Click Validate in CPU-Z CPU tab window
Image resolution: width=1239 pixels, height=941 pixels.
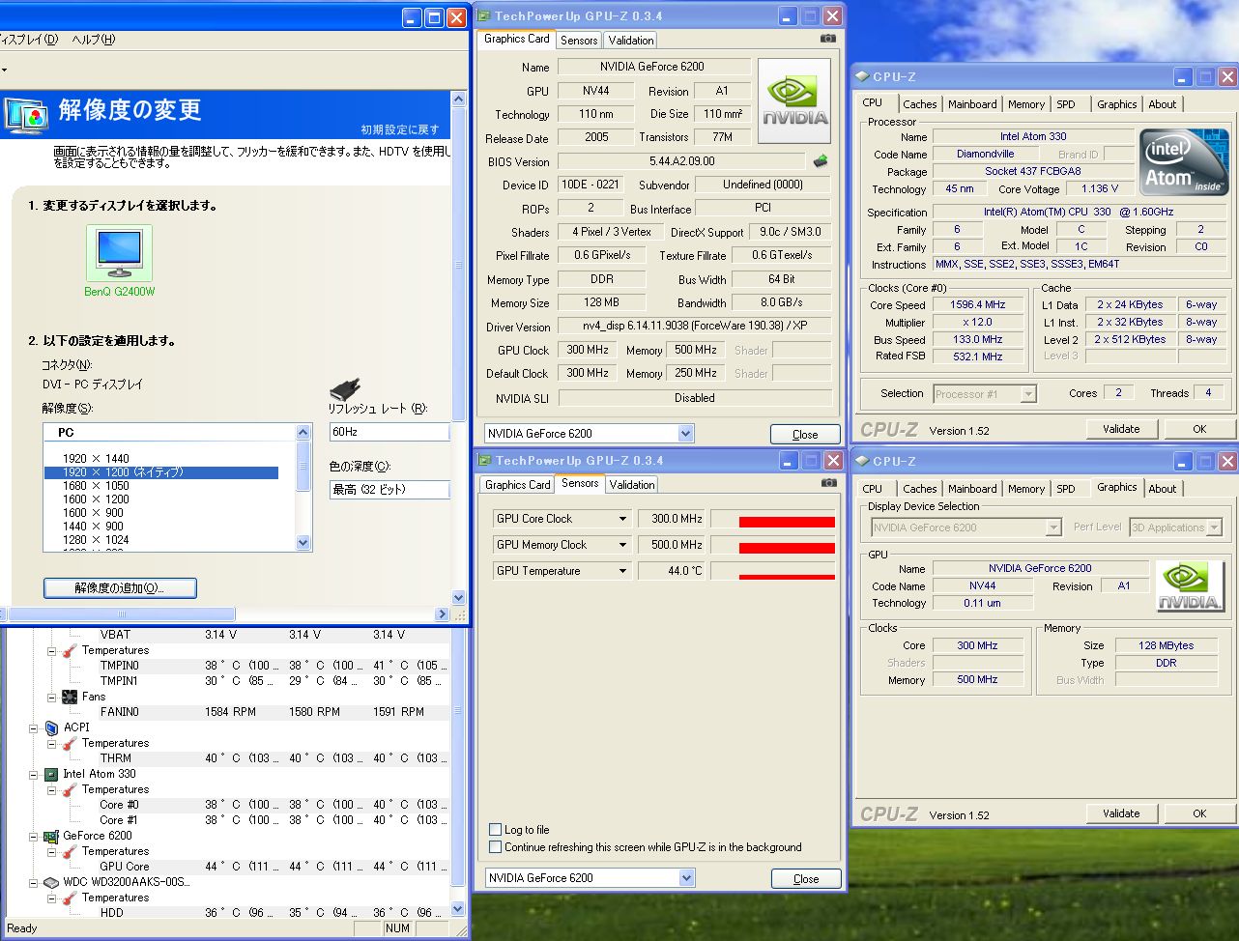coord(1121,429)
